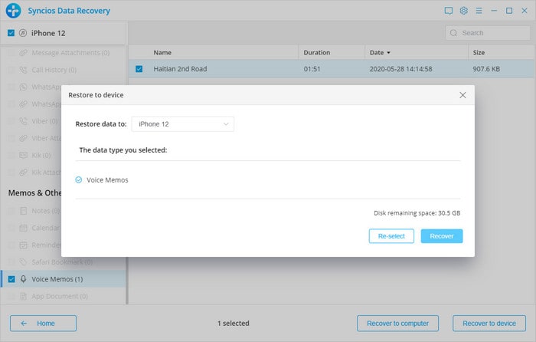This screenshot has width=536, height=342.
Task: Click the Calendar icon in sidebar
Action: click(x=23, y=228)
